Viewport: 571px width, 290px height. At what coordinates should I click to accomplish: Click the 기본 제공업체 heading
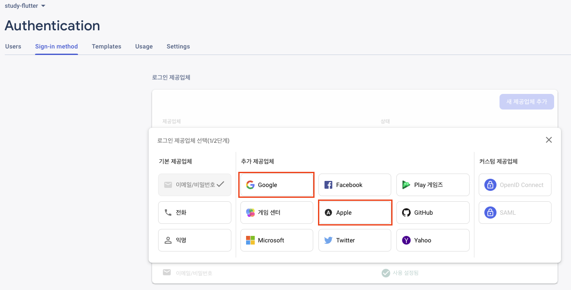[175, 161]
